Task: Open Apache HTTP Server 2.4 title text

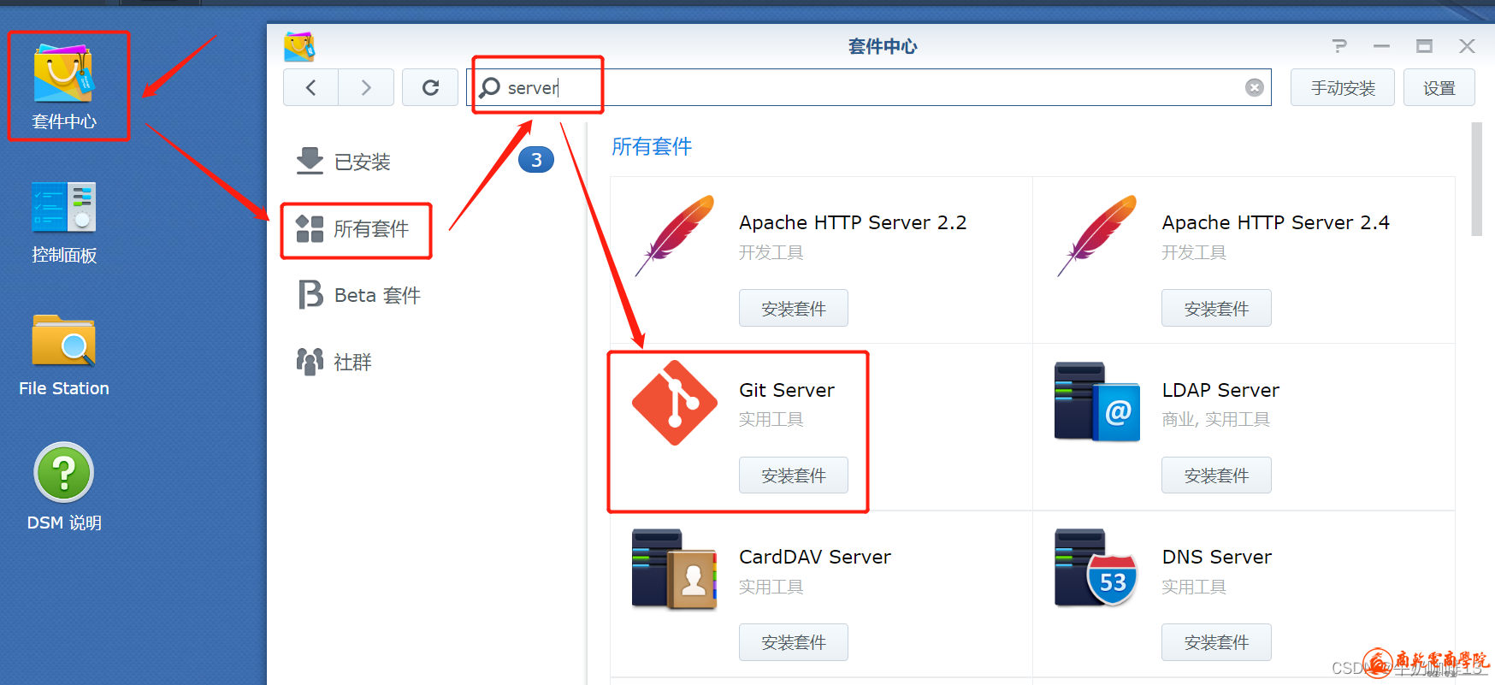Action: [x=1275, y=222]
